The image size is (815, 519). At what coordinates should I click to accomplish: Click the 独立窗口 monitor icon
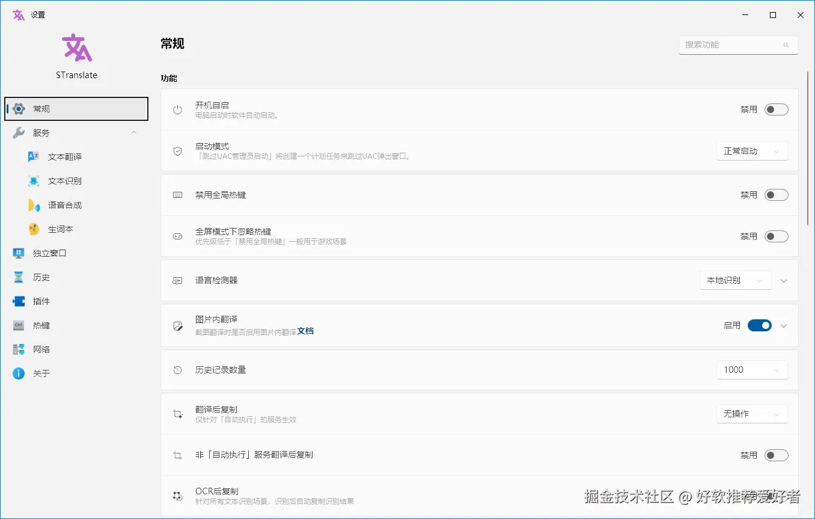point(19,253)
